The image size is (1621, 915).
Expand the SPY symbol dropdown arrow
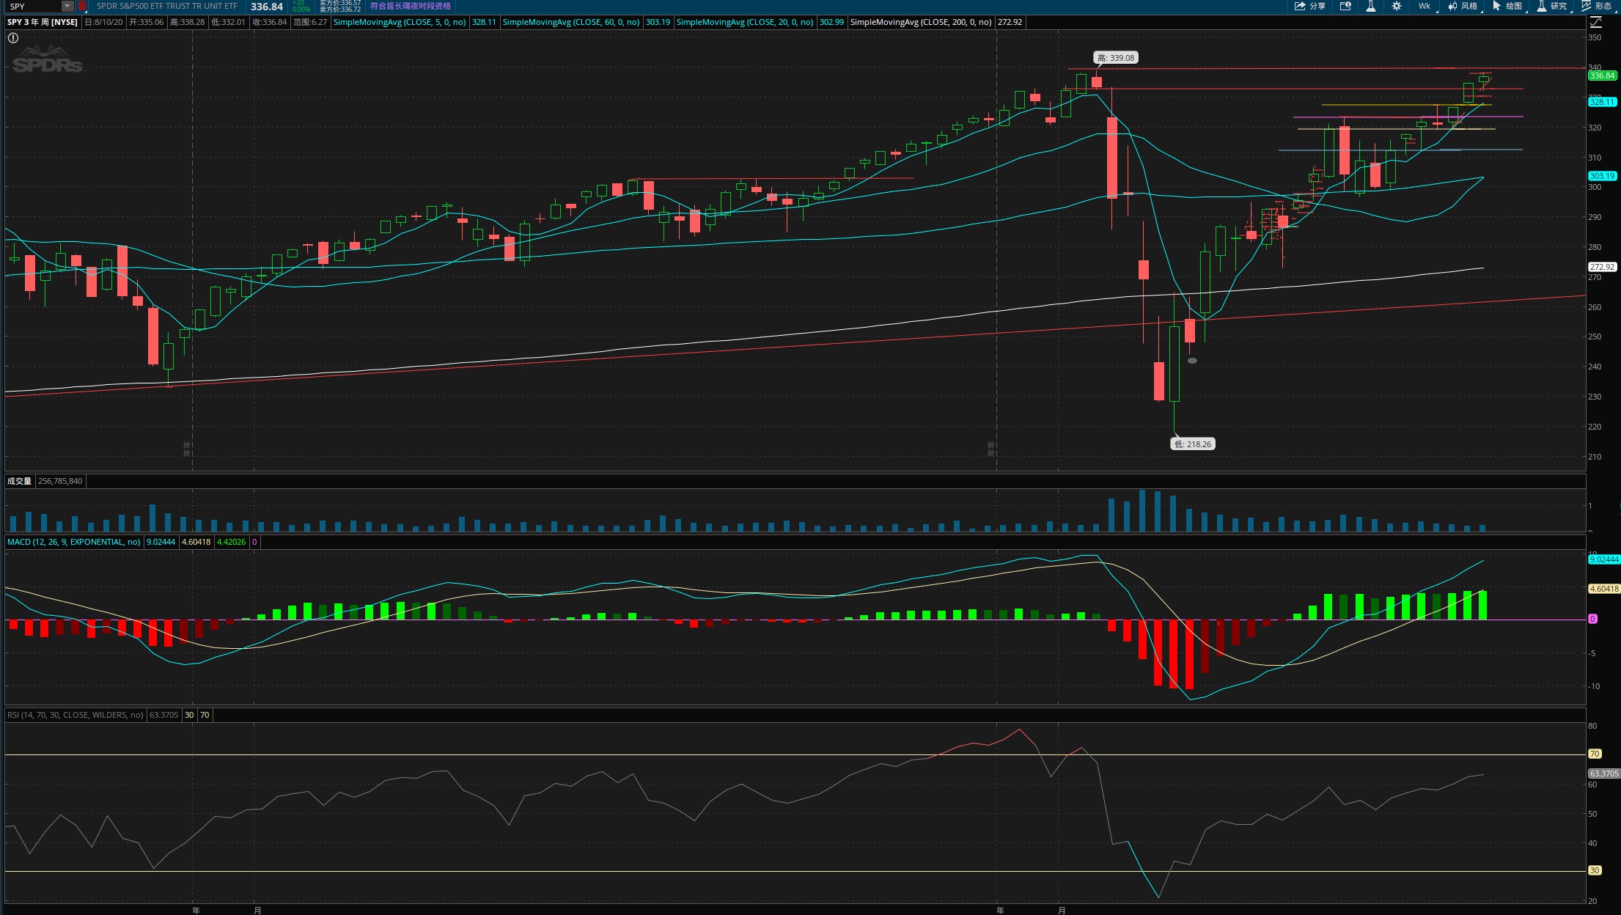(67, 6)
